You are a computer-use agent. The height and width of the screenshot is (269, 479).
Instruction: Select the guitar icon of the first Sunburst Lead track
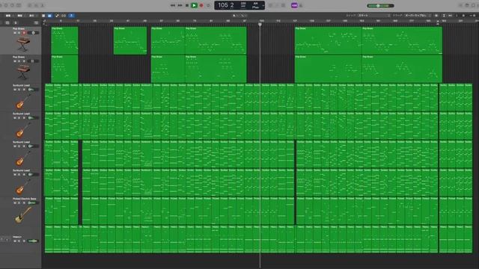pos(23,101)
